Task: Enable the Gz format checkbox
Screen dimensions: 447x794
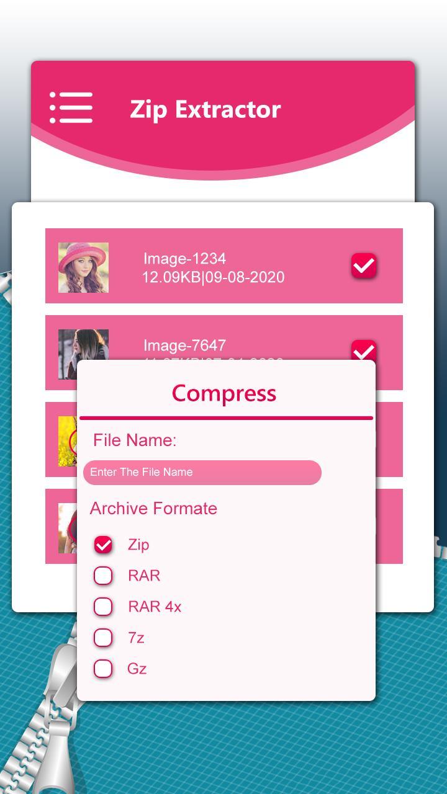Action: (103, 669)
